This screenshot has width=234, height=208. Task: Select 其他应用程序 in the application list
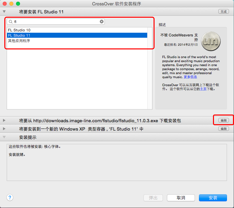[77, 41]
